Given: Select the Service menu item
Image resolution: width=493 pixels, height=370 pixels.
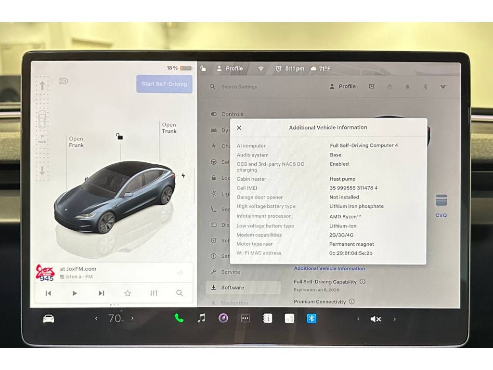Looking at the screenshot, I should [225, 272].
